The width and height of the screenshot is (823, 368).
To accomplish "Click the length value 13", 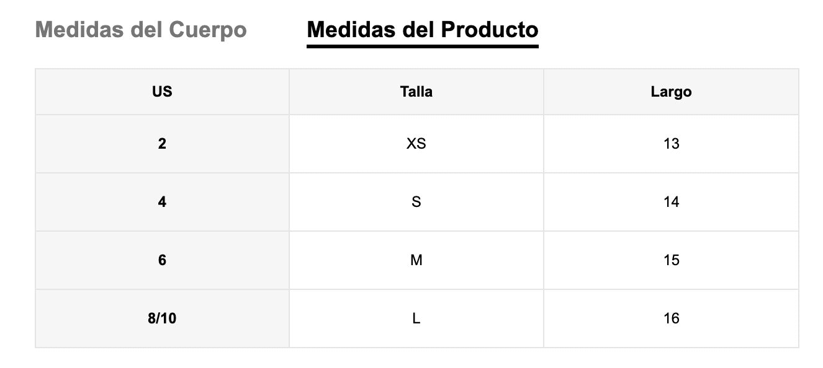I will pos(671,144).
